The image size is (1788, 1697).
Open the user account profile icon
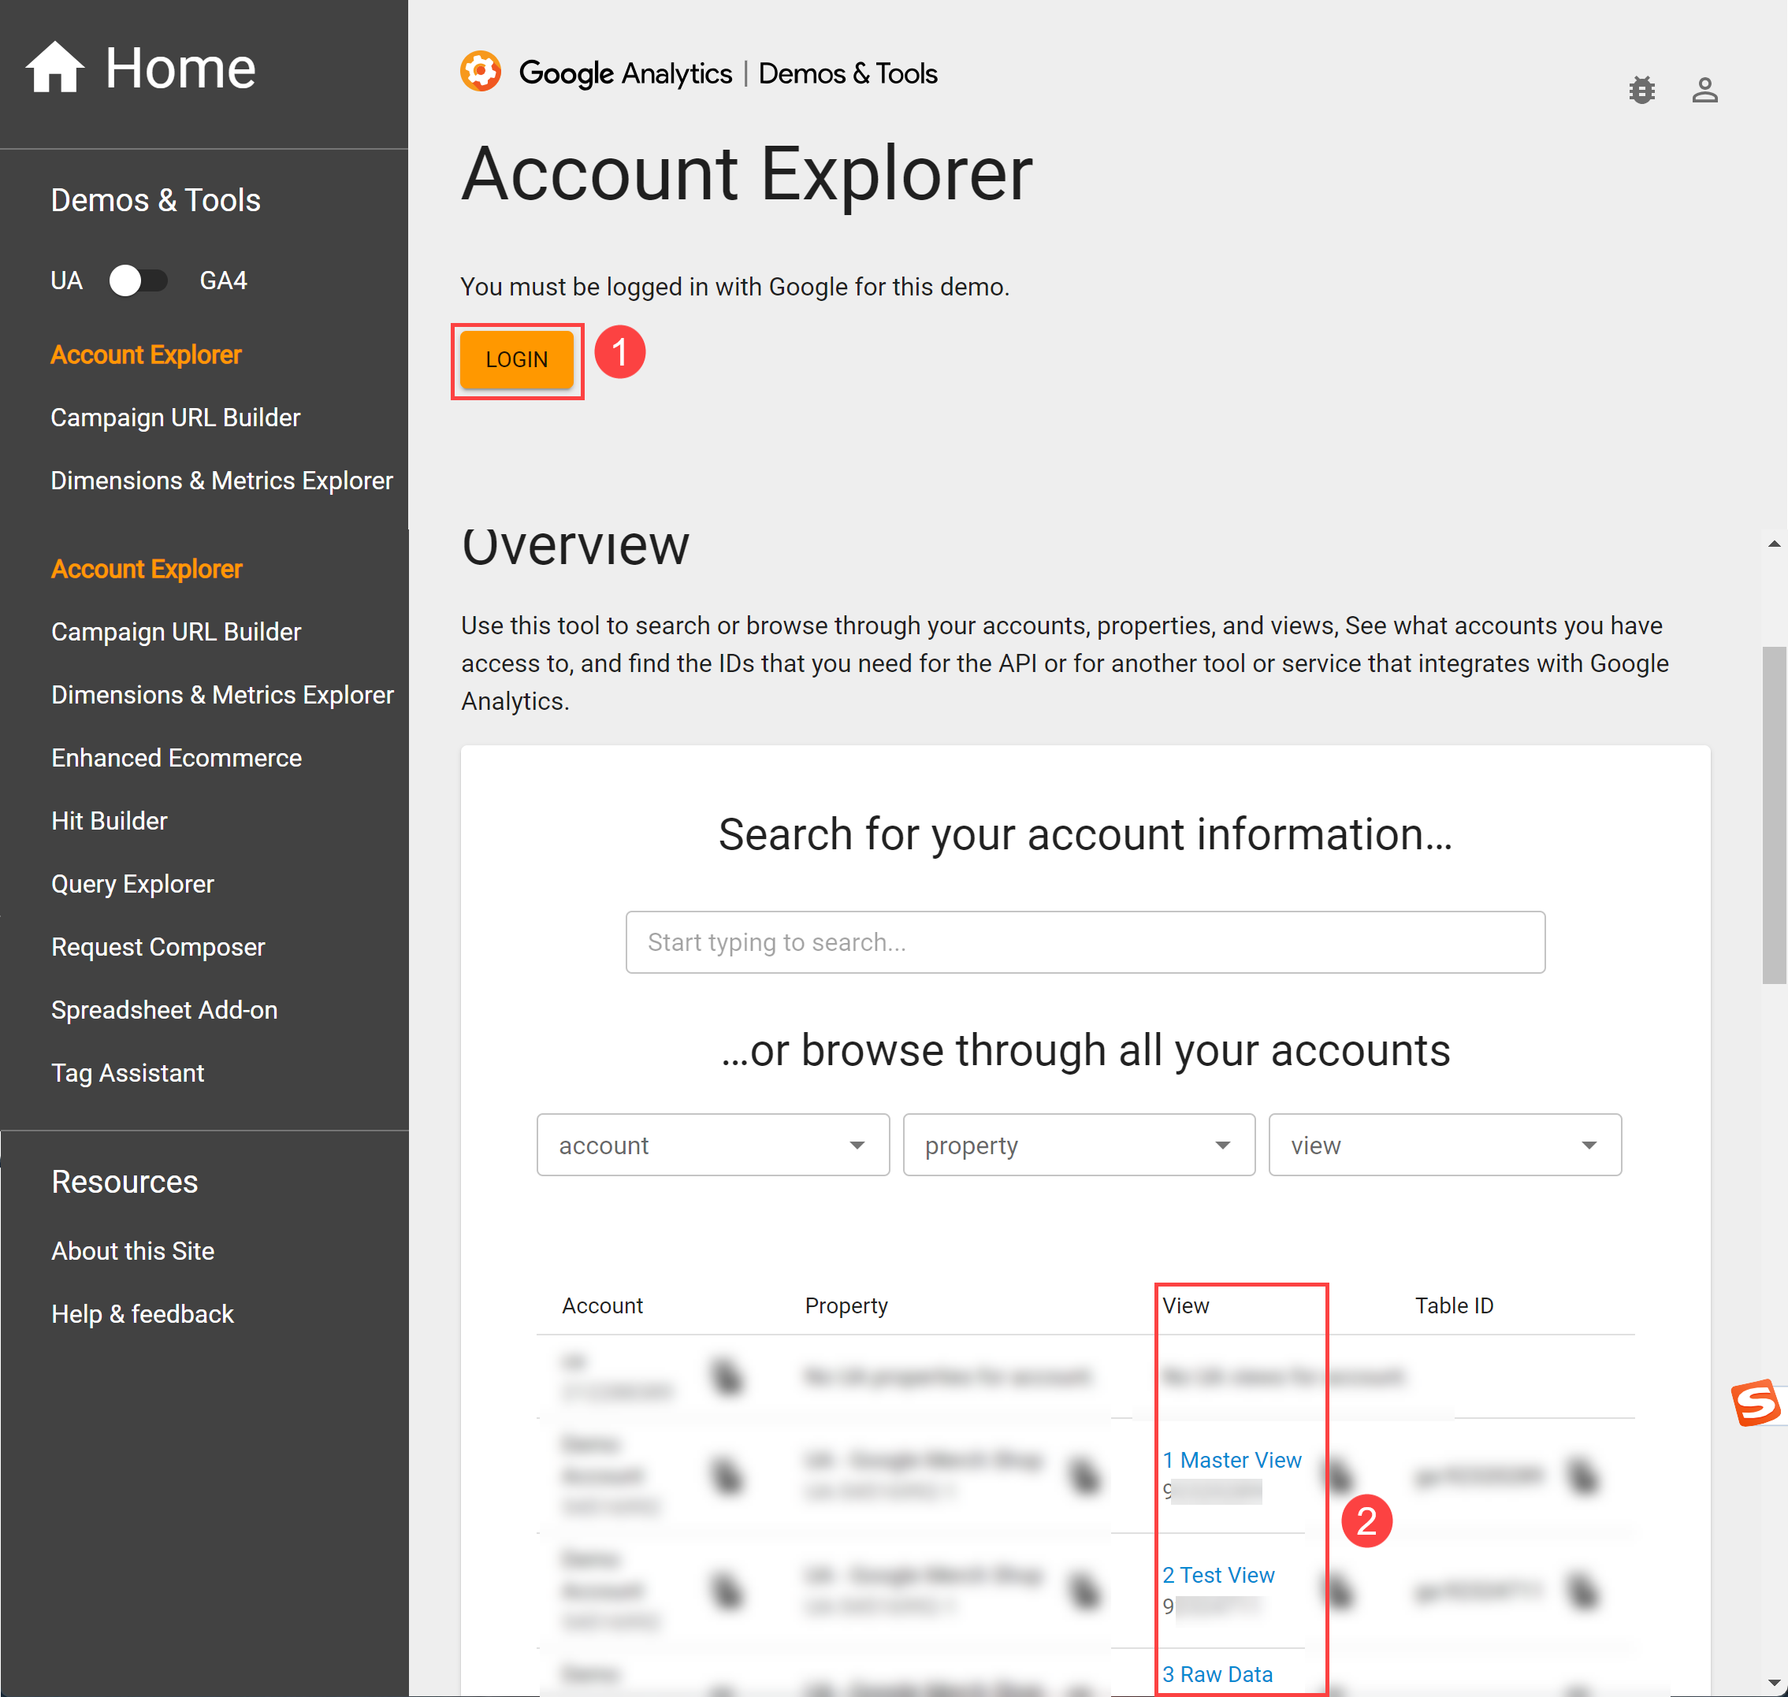[1704, 91]
